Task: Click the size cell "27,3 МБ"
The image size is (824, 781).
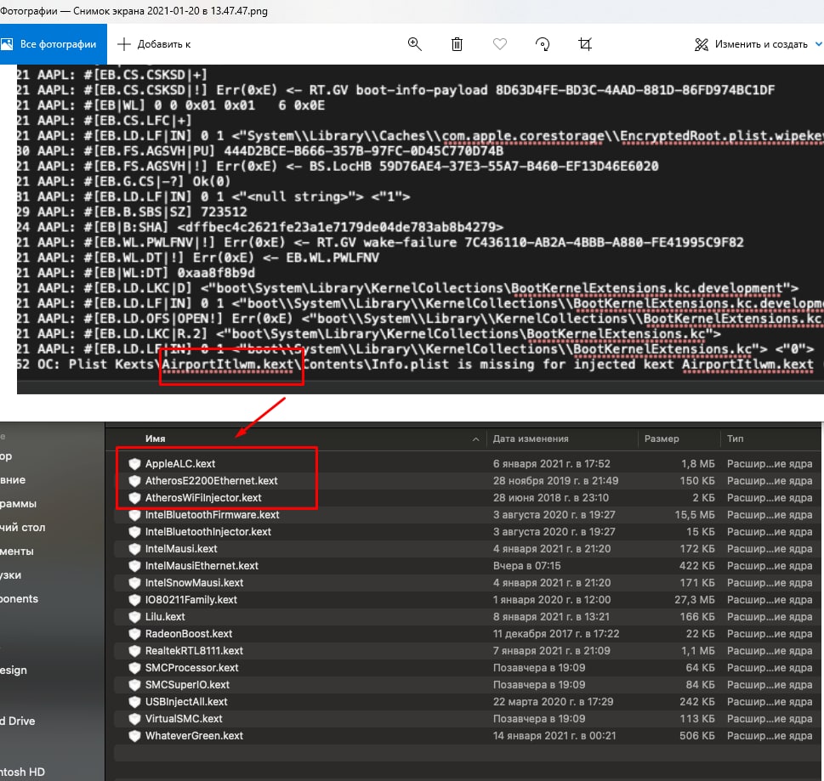Action: coord(694,599)
